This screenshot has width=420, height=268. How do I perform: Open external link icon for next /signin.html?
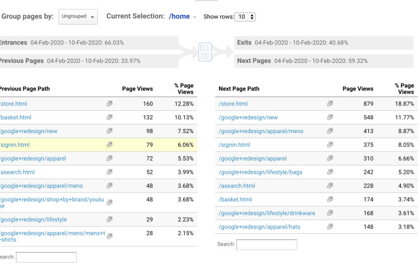330,144
